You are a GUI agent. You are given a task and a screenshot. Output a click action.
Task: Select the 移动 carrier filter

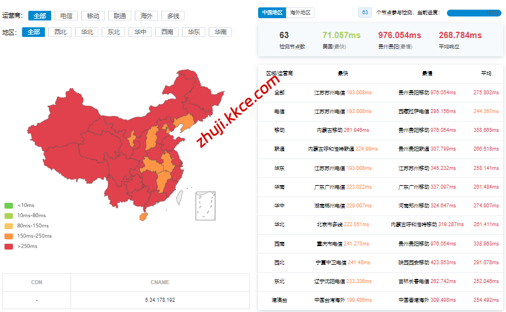click(x=93, y=16)
